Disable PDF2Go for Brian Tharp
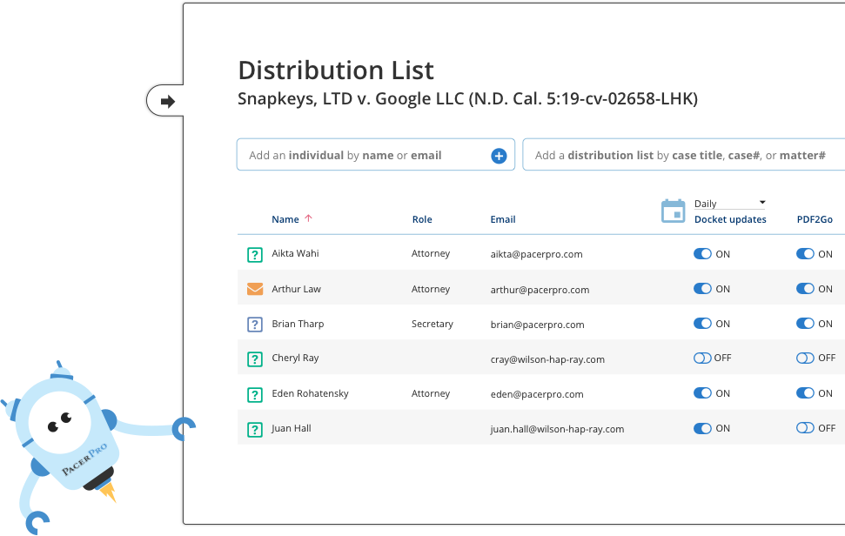Viewport: 845px width, 536px height. (805, 323)
